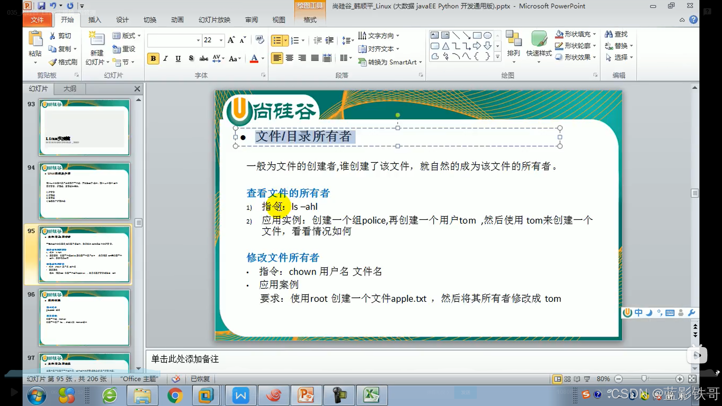Select slide 96 thumbnail
This screenshot has height=406, width=722.
click(84, 318)
